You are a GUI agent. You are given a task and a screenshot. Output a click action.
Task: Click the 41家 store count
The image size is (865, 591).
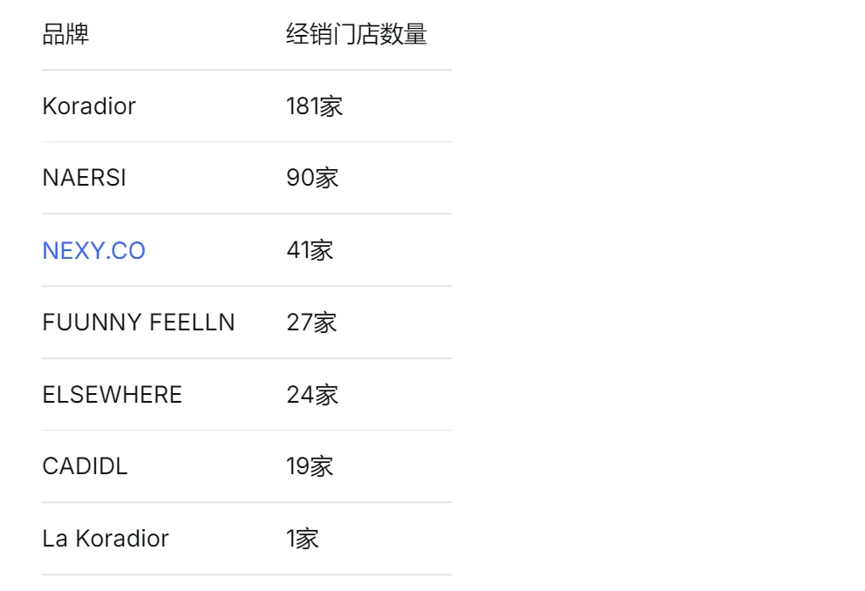(310, 251)
